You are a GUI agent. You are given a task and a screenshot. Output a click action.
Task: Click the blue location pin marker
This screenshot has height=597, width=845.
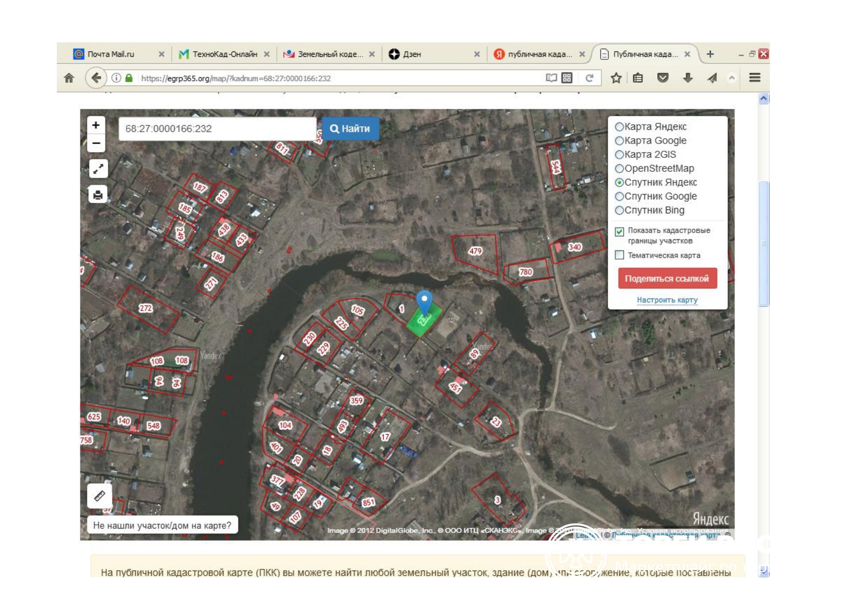coord(424,301)
